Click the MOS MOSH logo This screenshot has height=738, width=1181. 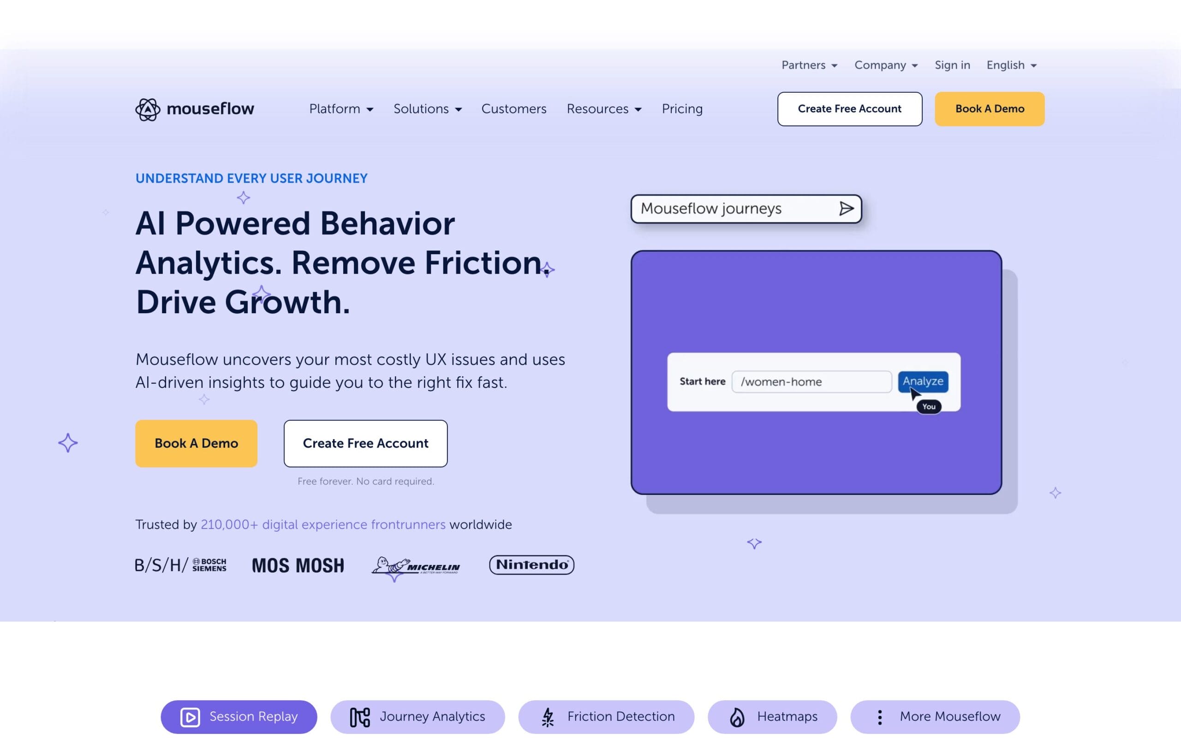click(x=298, y=565)
